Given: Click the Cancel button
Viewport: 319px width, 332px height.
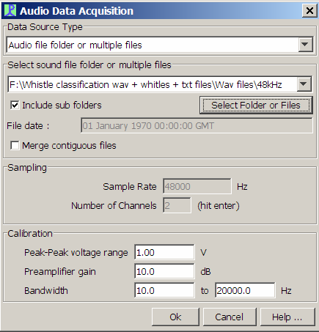Looking at the screenshot, I should point(230,317).
